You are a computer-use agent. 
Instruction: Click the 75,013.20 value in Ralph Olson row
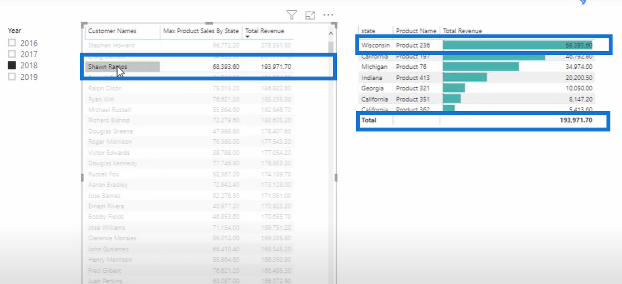click(226, 88)
